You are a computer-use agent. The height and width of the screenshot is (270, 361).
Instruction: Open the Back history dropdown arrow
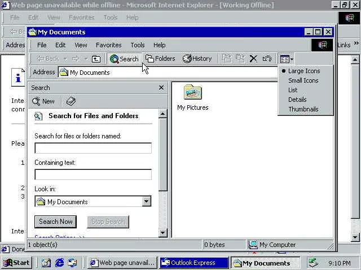tap(65, 58)
